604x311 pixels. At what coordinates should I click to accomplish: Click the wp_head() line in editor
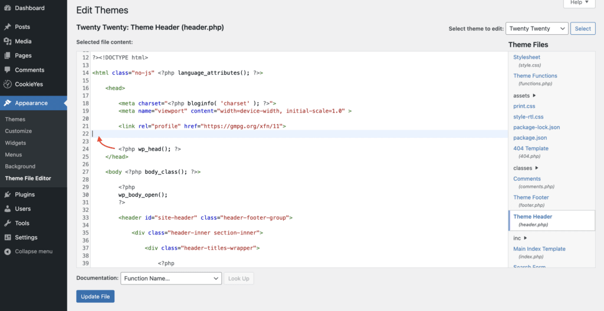150,149
